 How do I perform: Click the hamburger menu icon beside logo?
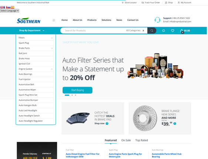tap(54, 20)
